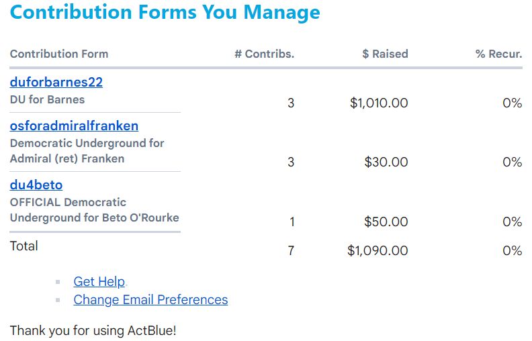Select the $1,010.00 raised amount for Barnes

pyautogui.click(x=379, y=103)
